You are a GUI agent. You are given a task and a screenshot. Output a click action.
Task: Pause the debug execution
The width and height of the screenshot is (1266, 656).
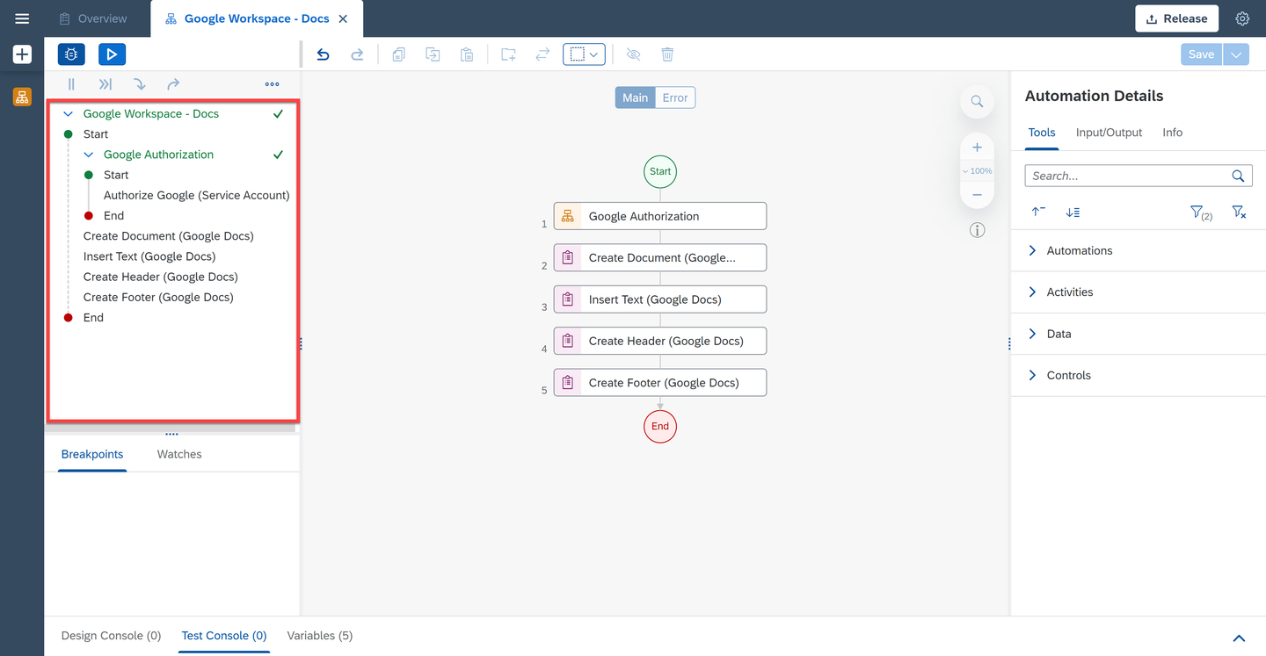[x=71, y=84]
